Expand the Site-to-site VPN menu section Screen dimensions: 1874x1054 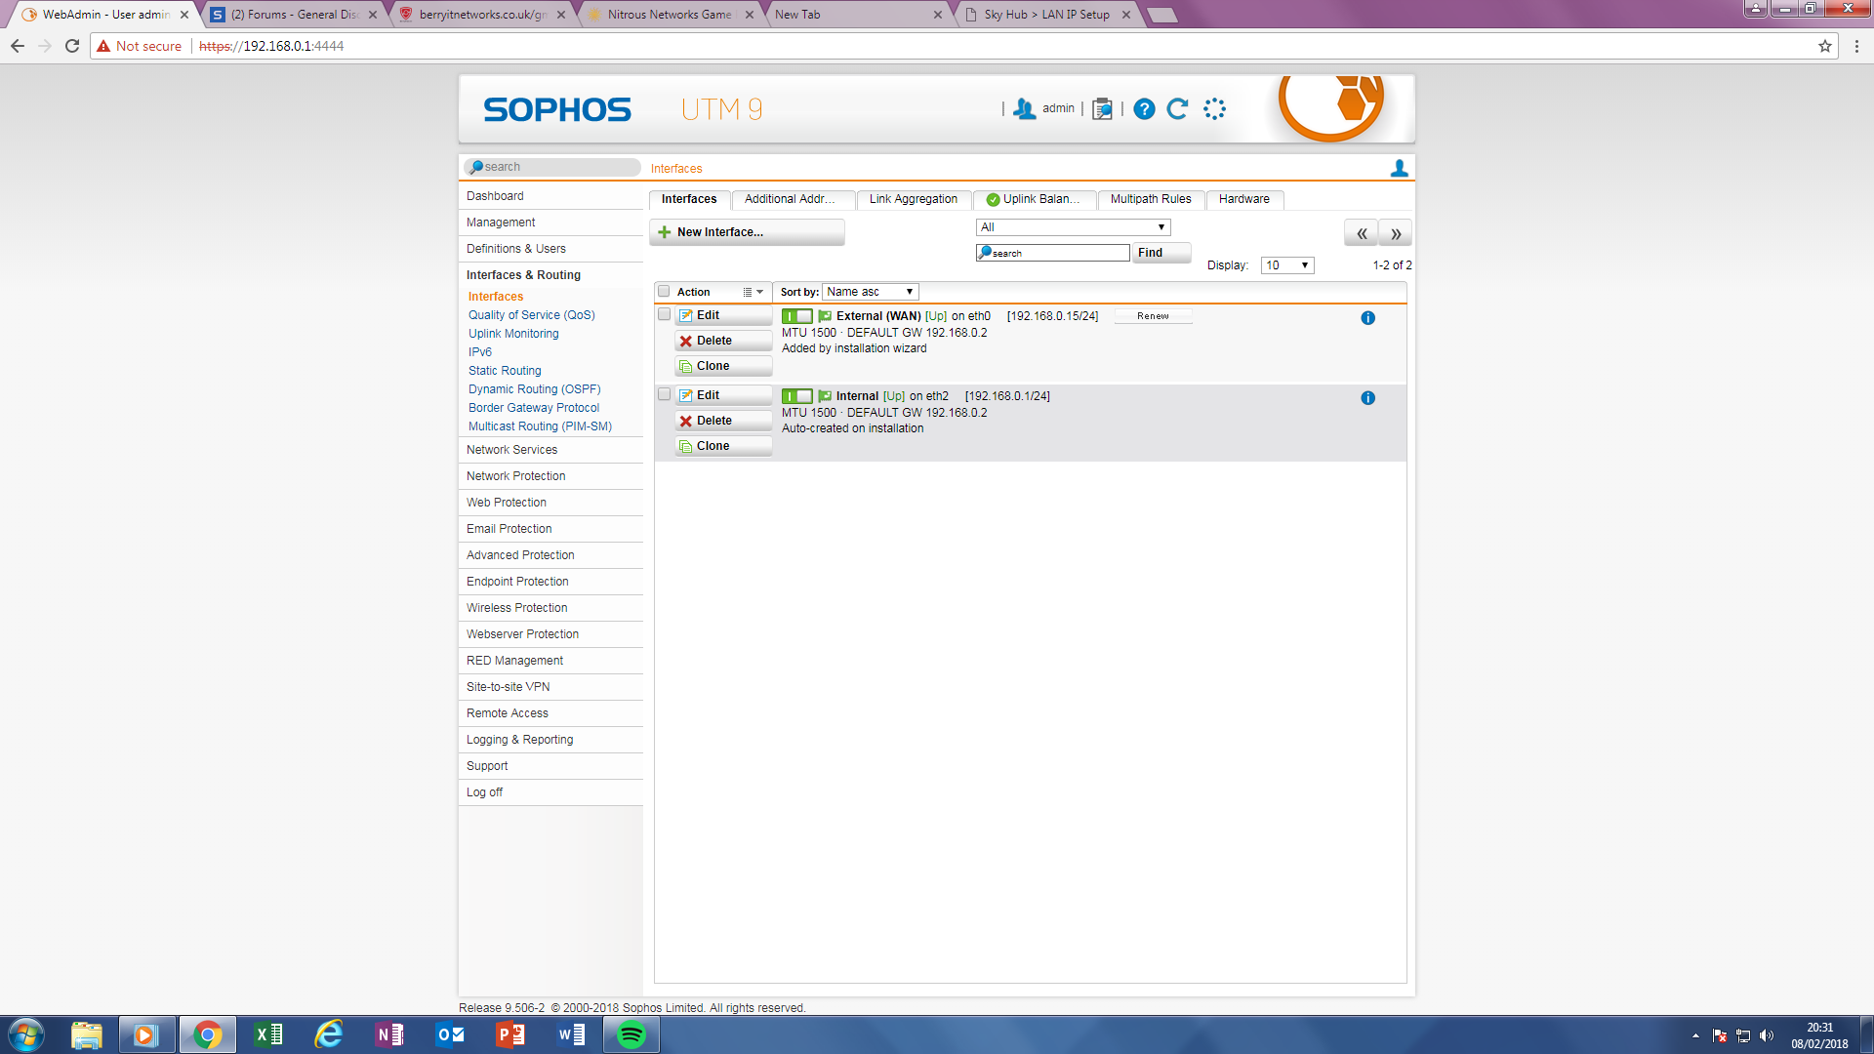(x=550, y=687)
